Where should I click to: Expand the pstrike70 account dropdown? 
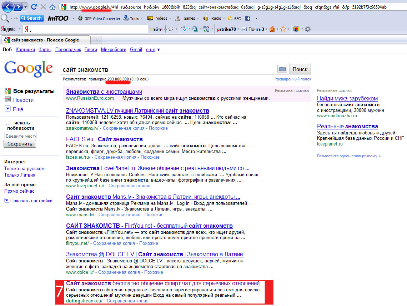[x=238, y=29]
